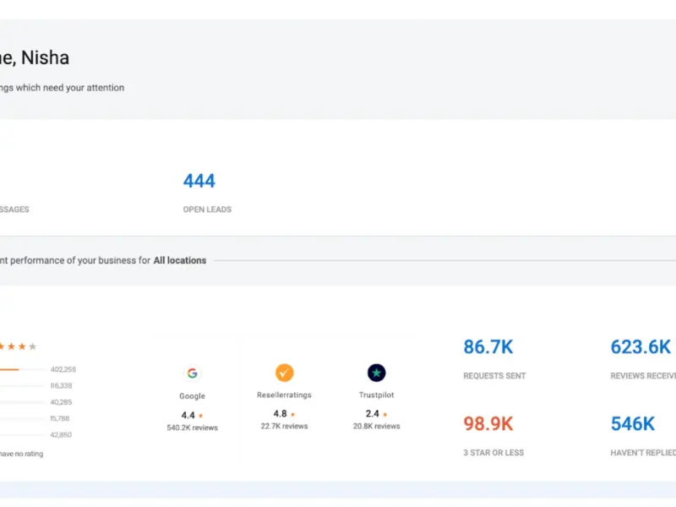Screen dimensions: 676x507
Task: Click the star beside Google's 4.4 rating
Action: 201,416
